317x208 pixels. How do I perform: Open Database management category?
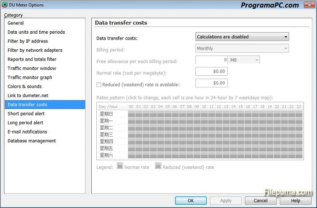pyautogui.click(x=45, y=141)
